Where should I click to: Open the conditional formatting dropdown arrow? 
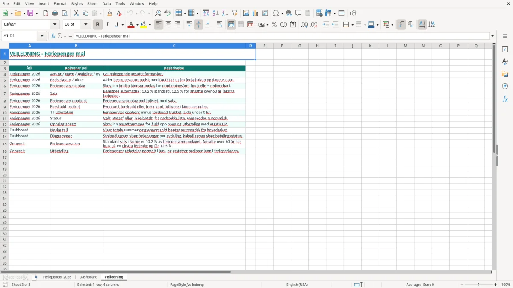click(x=392, y=25)
